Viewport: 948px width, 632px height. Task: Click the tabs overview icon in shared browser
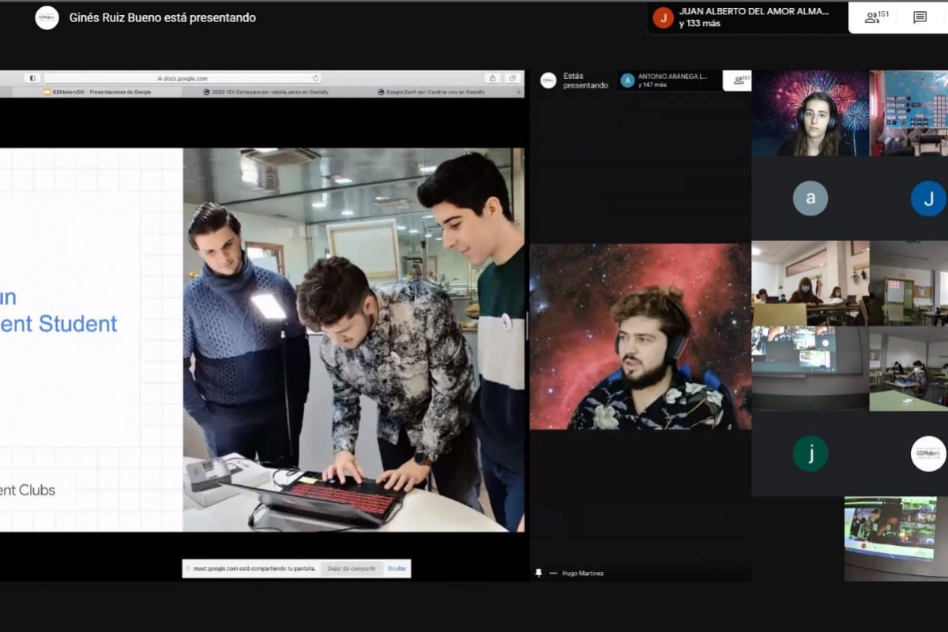tap(513, 78)
